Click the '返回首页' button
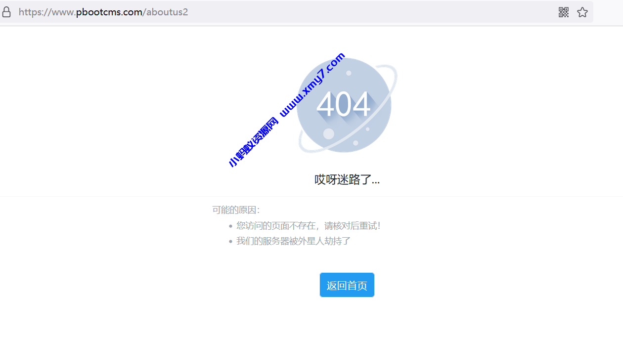Image resolution: width=623 pixels, height=337 pixels. tap(347, 285)
